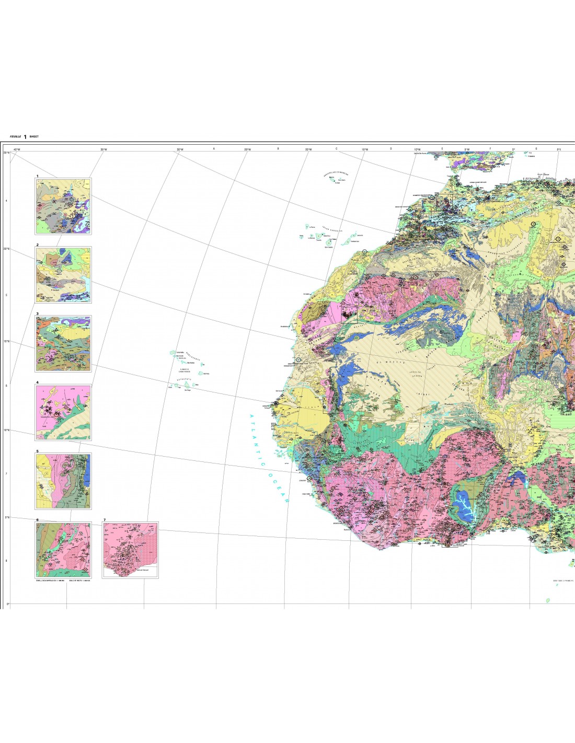Viewport: 575px width, 743px height.
Task: Click the "20°W" longitude label
Action: [308, 150]
